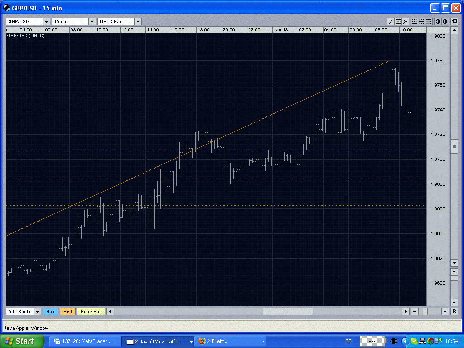Screen dimensions: 464x348
Task: Click the vertical zoom slider track
Action: [454, 287]
